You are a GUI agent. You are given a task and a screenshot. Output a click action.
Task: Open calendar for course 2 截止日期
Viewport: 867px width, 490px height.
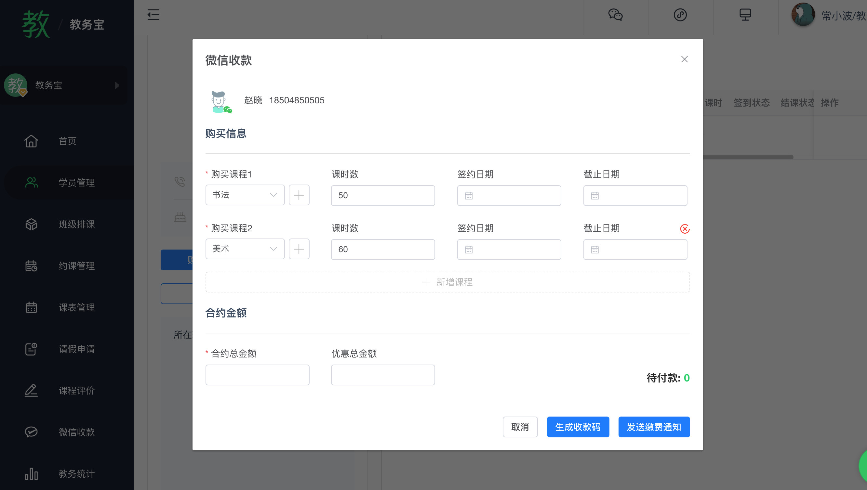coord(635,249)
